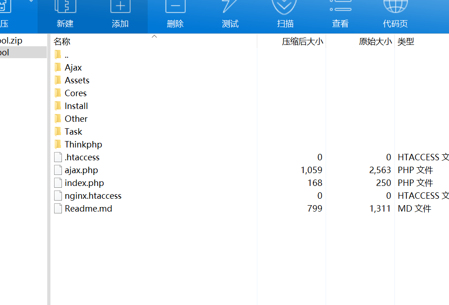Open the dropdown arrow on the extract button
This screenshot has height=305, width=449.
[x=31, y=2]
